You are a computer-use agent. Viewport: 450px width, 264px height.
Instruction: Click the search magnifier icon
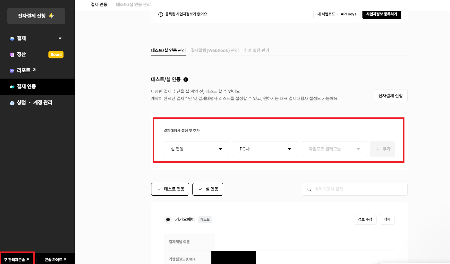[x=309, y=189]
